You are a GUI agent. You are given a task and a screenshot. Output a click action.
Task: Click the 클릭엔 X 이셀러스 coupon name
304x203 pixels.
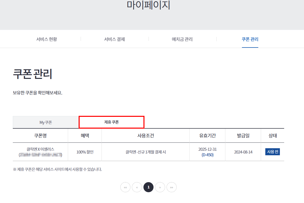point(40,149)
